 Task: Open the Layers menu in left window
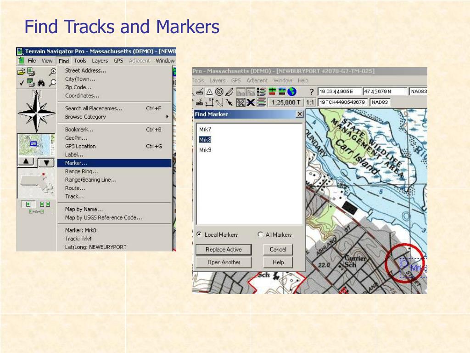(100, 61)
